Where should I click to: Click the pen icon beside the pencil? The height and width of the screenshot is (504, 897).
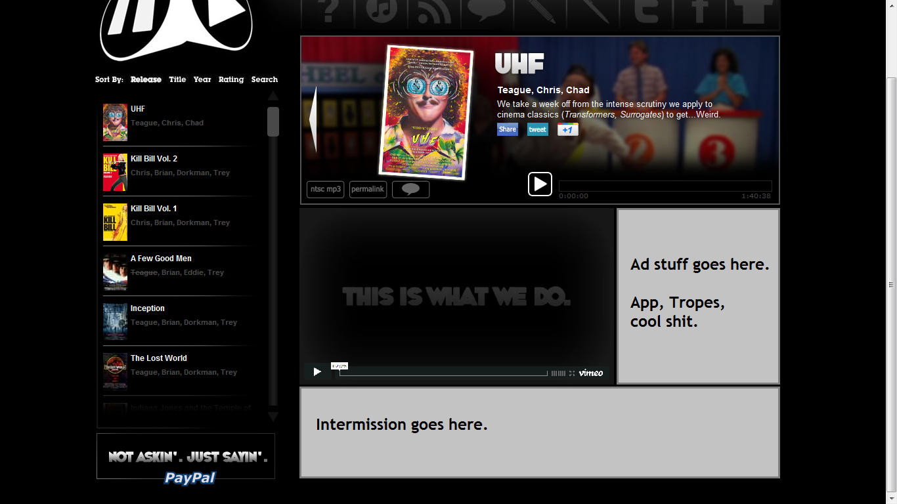point(593,13)
